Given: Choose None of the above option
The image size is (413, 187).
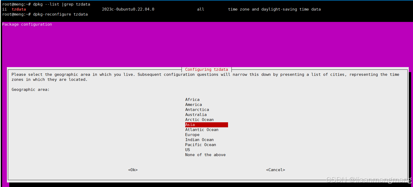Looking at the screenshot, I should [205, 155].
